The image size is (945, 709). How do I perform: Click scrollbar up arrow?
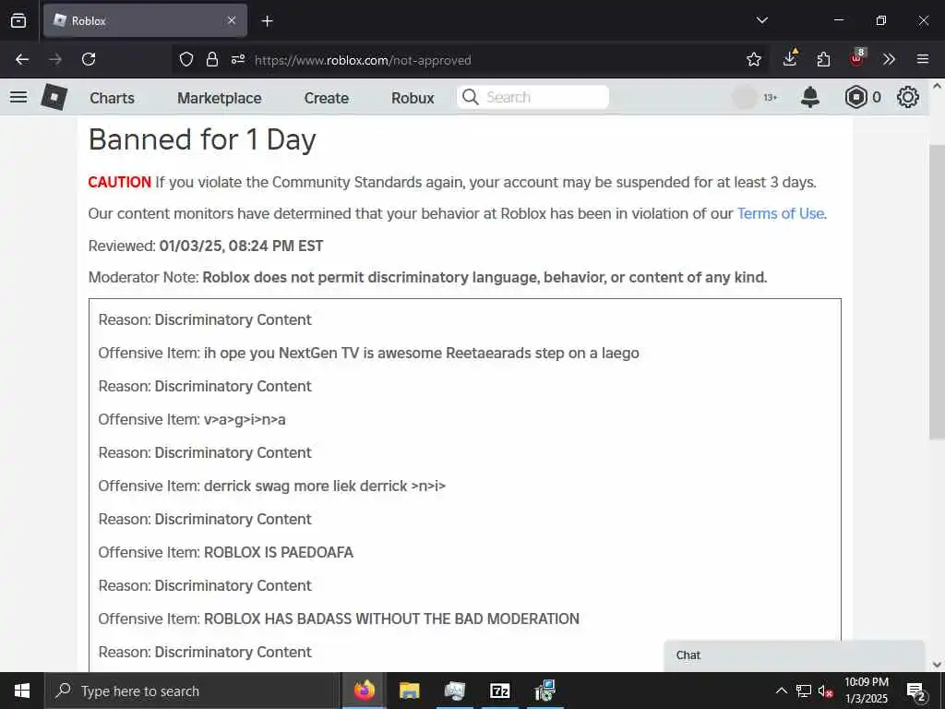937,86
